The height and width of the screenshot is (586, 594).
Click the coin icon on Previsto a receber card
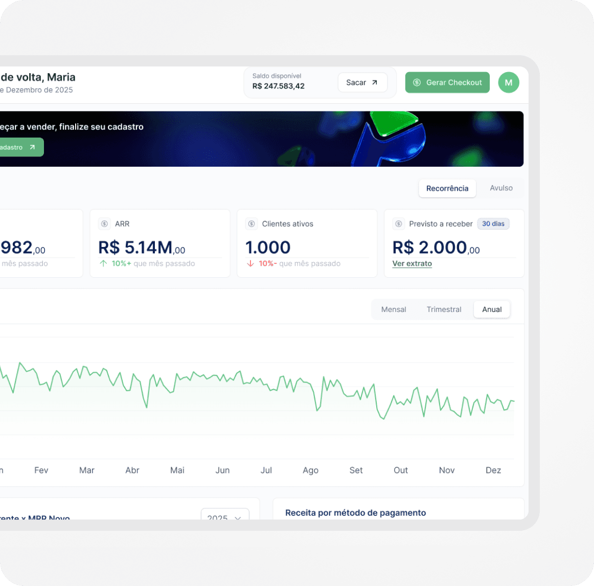tap(398, 223)
